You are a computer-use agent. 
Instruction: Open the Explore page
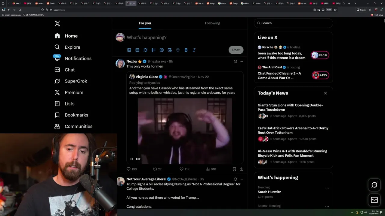click(67, 47)
